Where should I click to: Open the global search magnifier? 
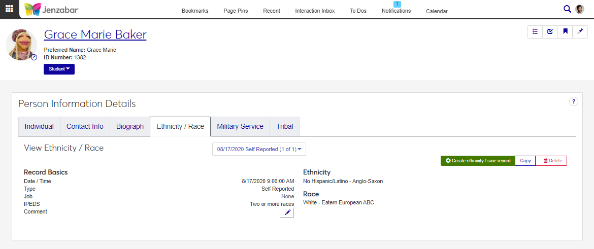[567, 9]
